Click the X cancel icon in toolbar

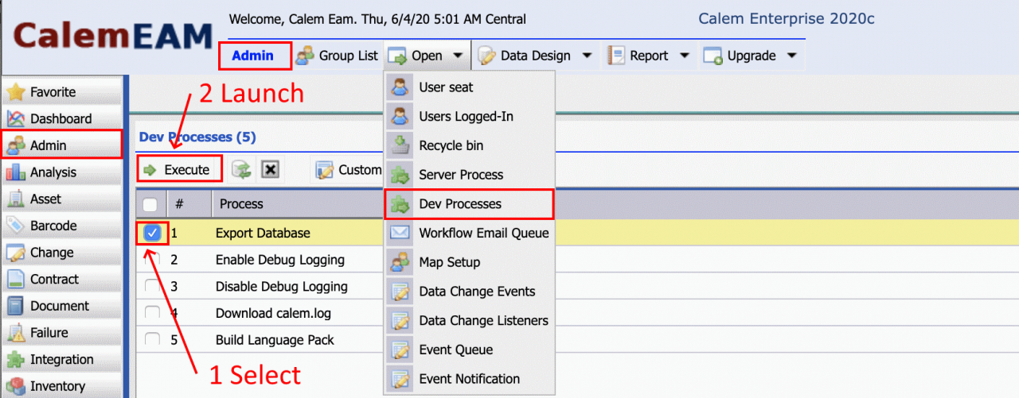(x=270, y=169)
